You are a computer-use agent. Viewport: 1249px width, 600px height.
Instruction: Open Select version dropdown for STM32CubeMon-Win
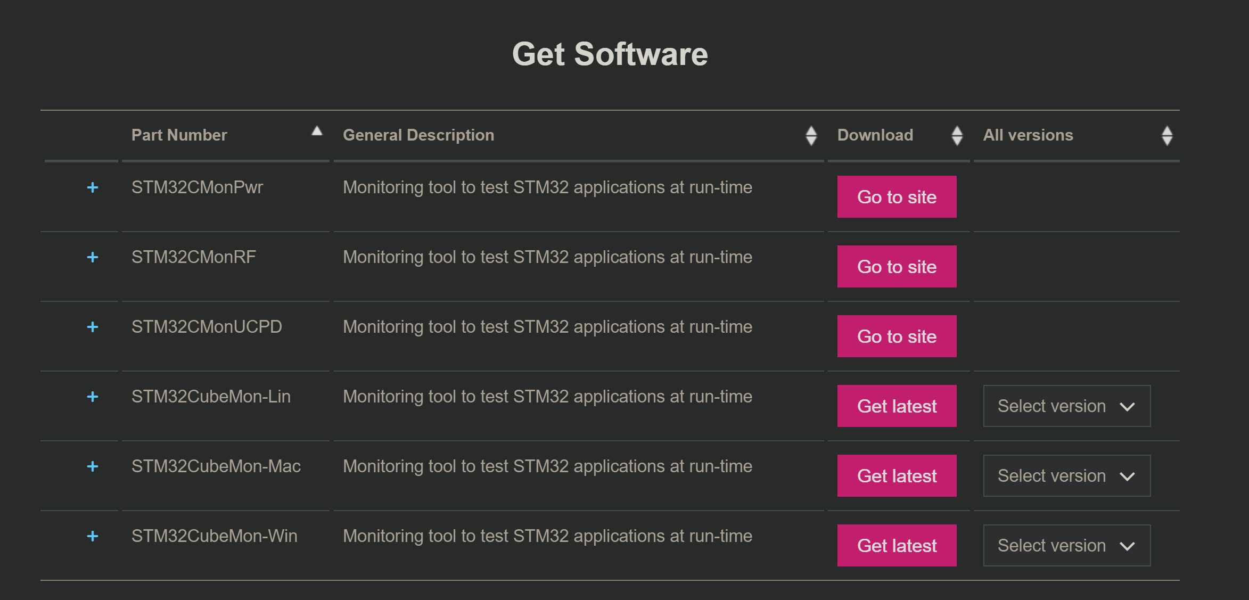tap(1067, 546)
